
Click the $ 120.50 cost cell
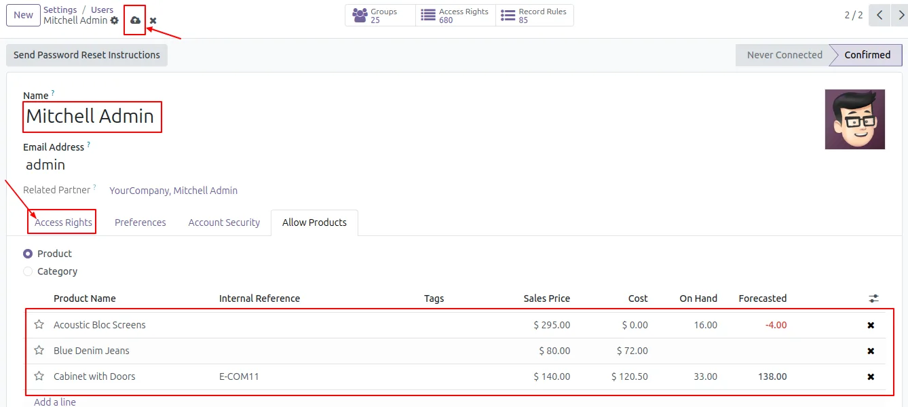[630, 376]
